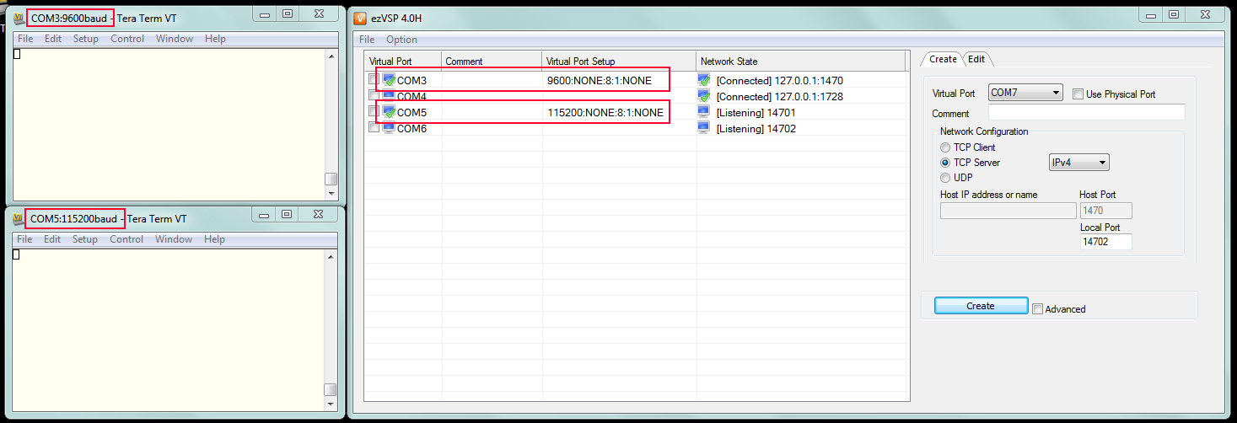Open File menu in COM5 Tera Term
This screenshot has height=423, width=1237.
(24, 239)
